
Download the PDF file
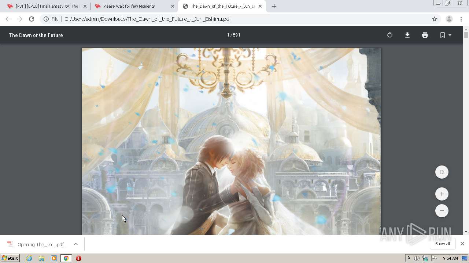click(x=407, y=35)
